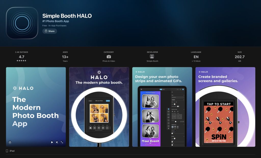
Task: Click the 202.7 MB size info
Action: tap(240, 57)
